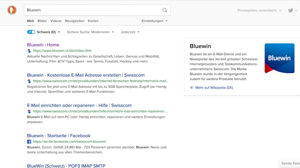The width and height of the screenshot is (300, 168).
Task: Click the blue Bluewin logo thumbnail
Action: [x=279, y=58]
